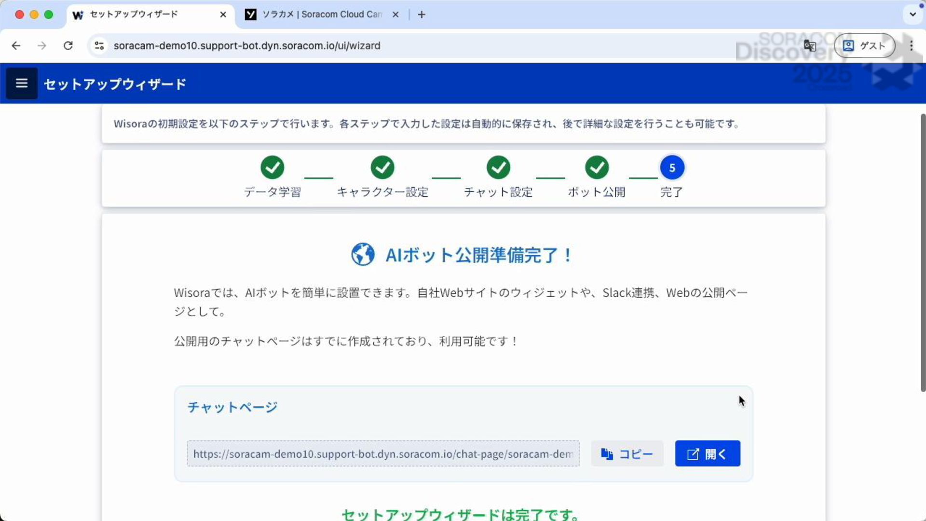This screenshot has width=926, height=521.
Task: Go forward to the next page
Action: tap(42, 45)
